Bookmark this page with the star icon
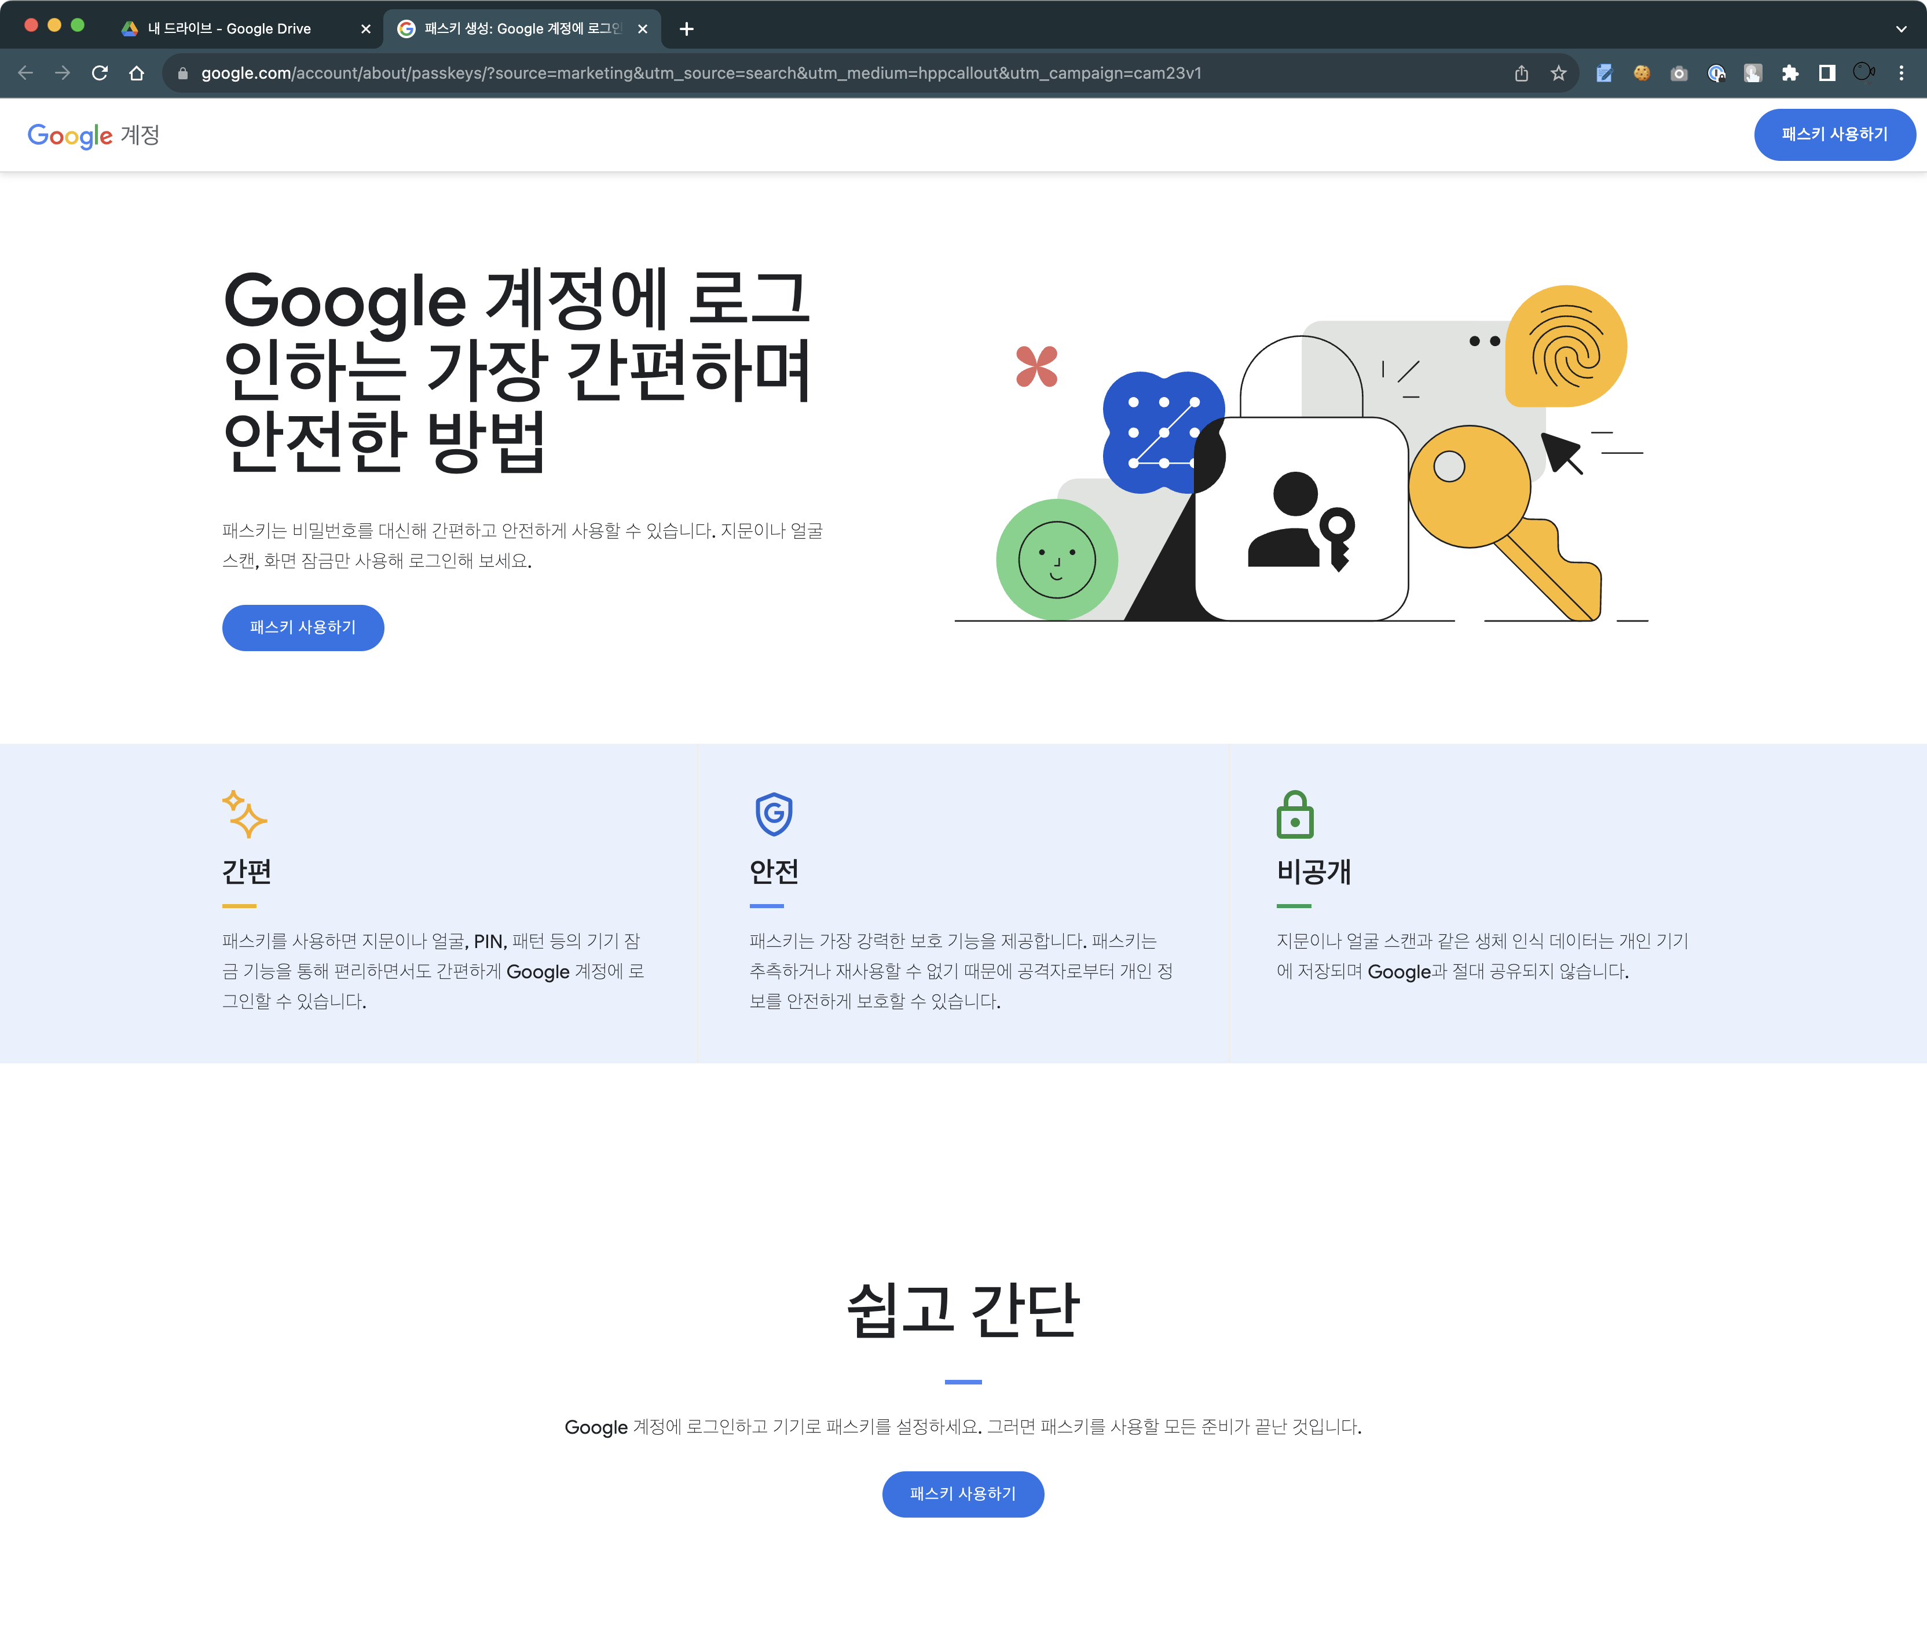This screenshot has height=1638, width=1927. [x=1558, y=74]
